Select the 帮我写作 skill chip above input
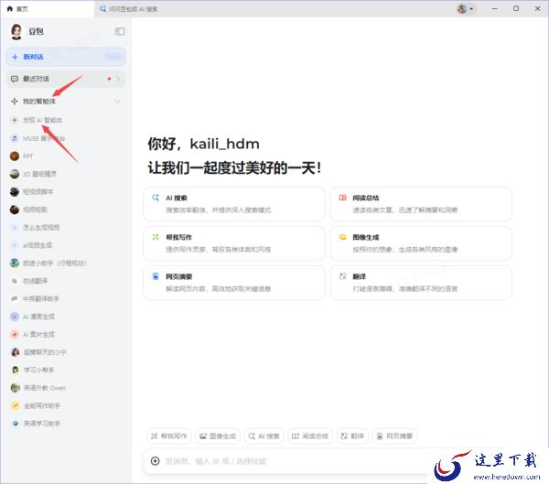This screenshot has width=549, height=484. [169, 436]
